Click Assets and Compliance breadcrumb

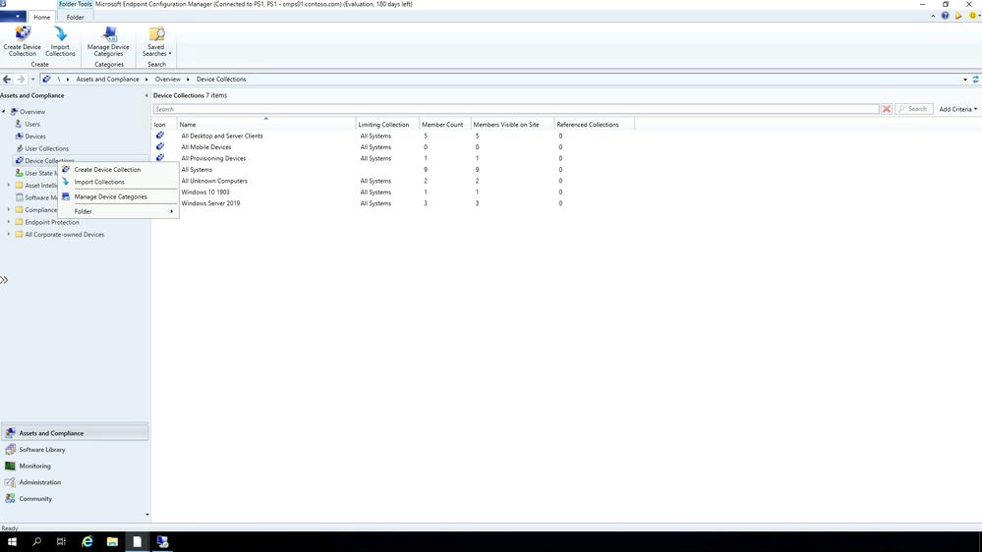pyautogui.click(x=108, y=80)
